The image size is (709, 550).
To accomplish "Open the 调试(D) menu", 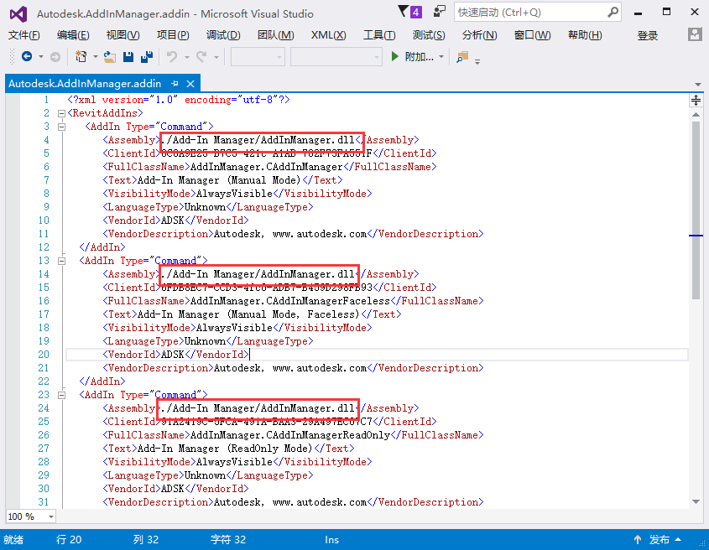I will 223,34.
